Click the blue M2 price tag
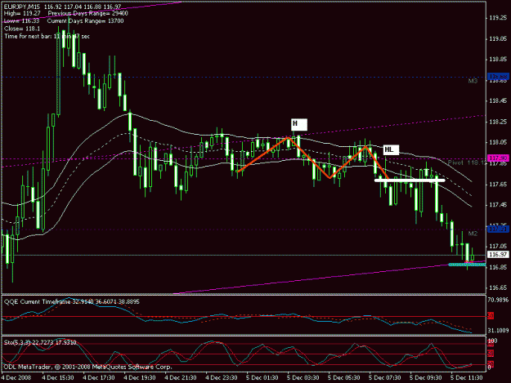 tap(498, 229)
